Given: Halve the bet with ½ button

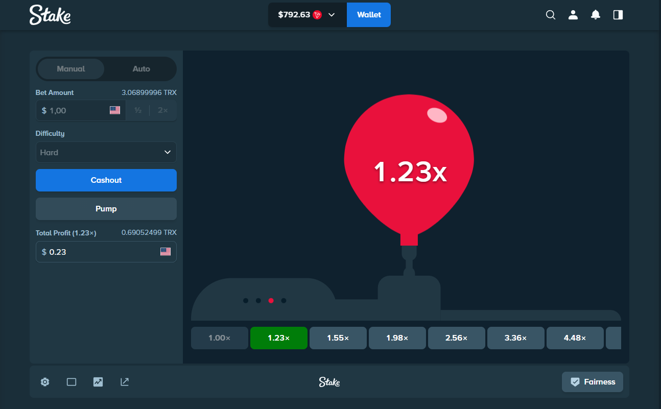Looking at the screenshot, I should [138, 110].
